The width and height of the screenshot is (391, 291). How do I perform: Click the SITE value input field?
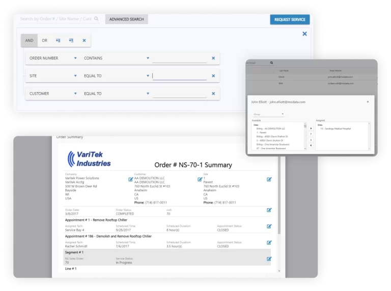coord(180,76)
